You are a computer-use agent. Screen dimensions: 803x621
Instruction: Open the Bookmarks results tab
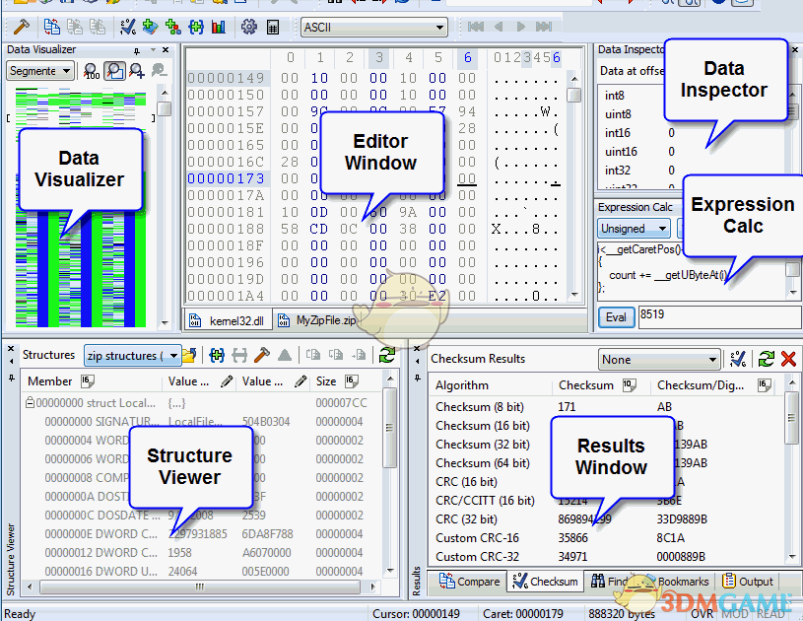pyautogui.click(x=676, y=582)
